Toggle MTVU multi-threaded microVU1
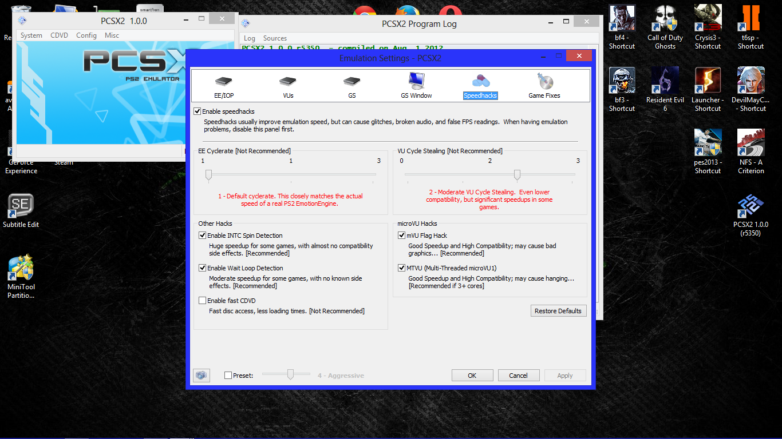Viewport: 782px width, 439px height. [x=401, y=268]
